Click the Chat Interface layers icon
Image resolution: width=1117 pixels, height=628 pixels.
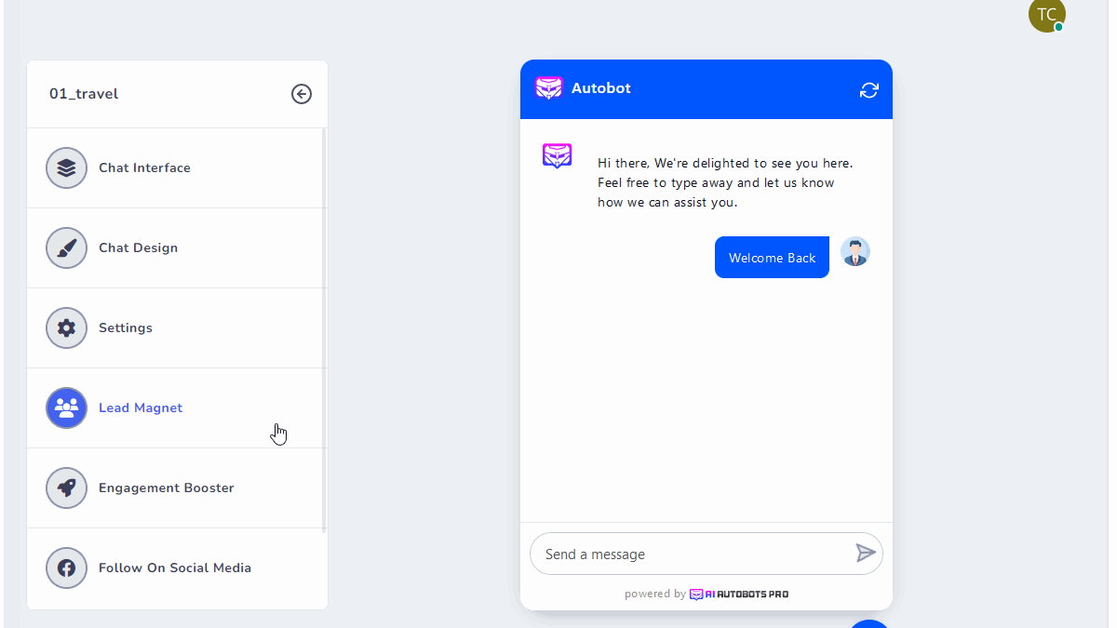(66, 168)
